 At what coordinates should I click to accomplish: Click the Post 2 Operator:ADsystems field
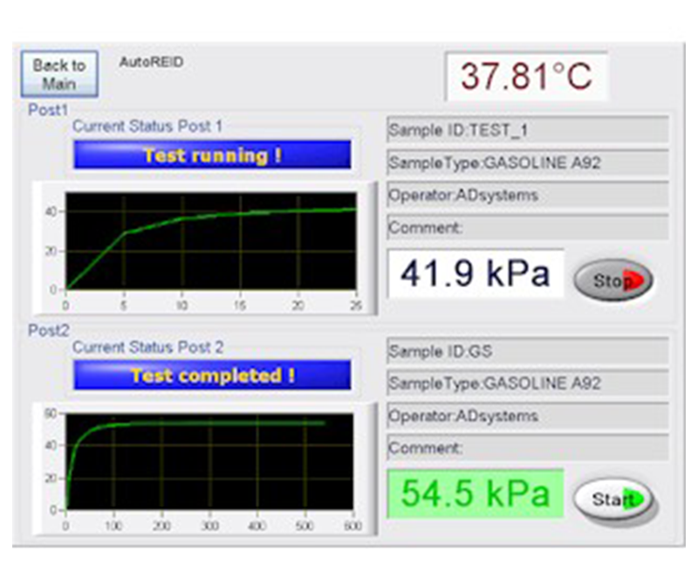click(x=527, y=416)
